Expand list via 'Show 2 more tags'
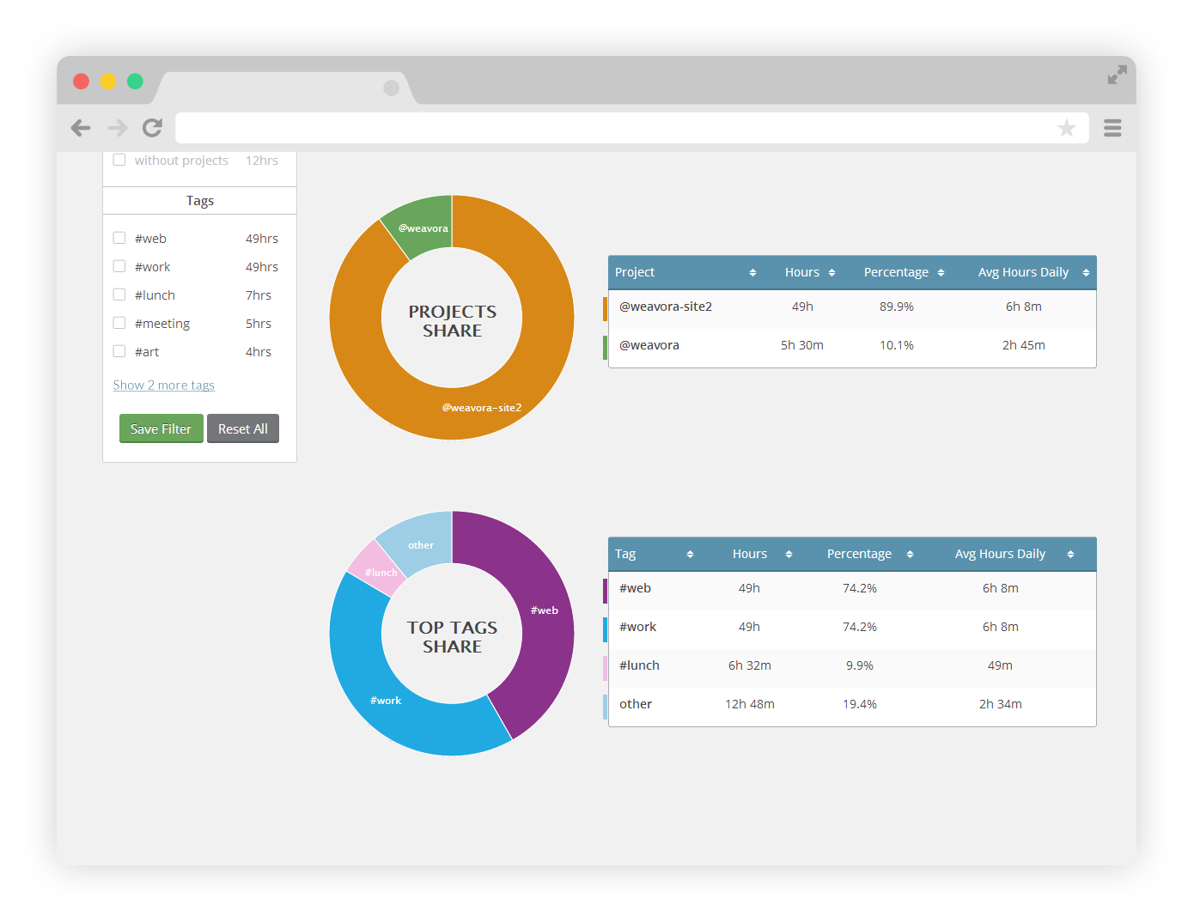Image resolution: width=1194 pixels, height=917 pixels. click(x=164, y=386)
